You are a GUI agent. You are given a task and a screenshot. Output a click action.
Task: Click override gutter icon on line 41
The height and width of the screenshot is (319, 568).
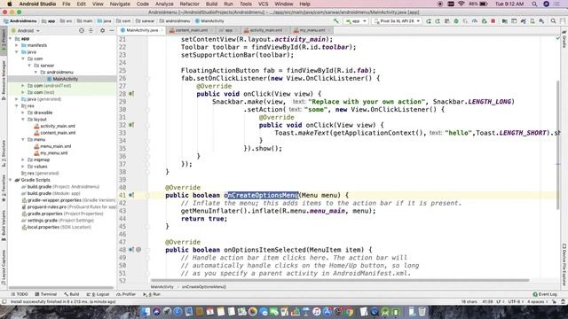pyautogui.click(x=131, y=195)
